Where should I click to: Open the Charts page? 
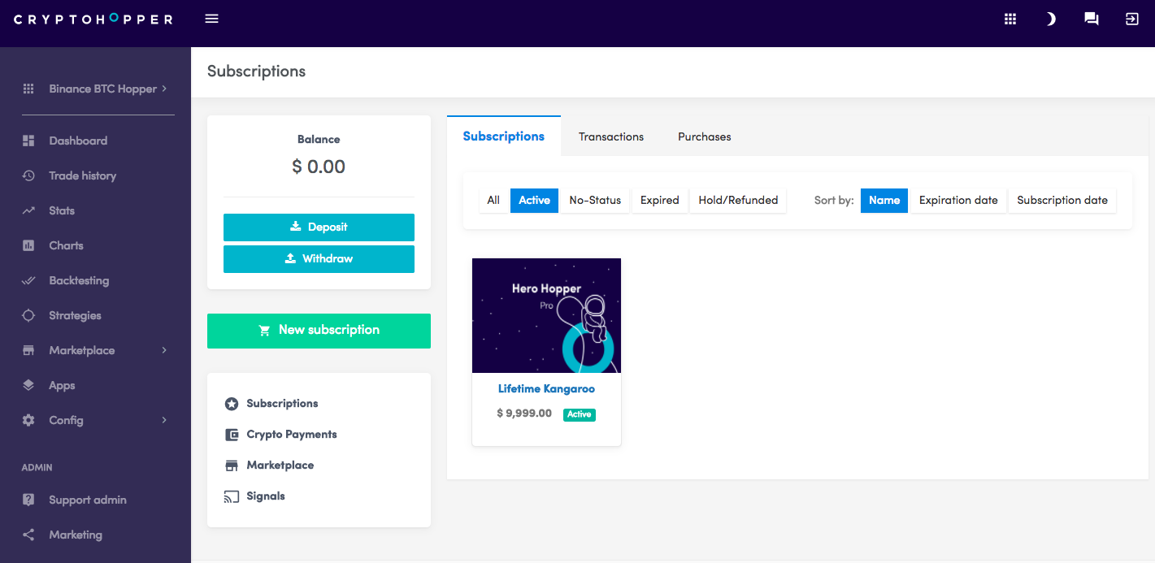(x=66, y=245)
